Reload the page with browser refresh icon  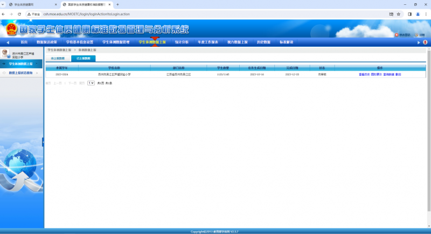point(20,13)
